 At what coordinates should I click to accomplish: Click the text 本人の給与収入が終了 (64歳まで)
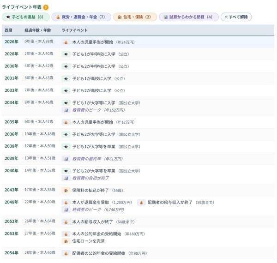103,222
